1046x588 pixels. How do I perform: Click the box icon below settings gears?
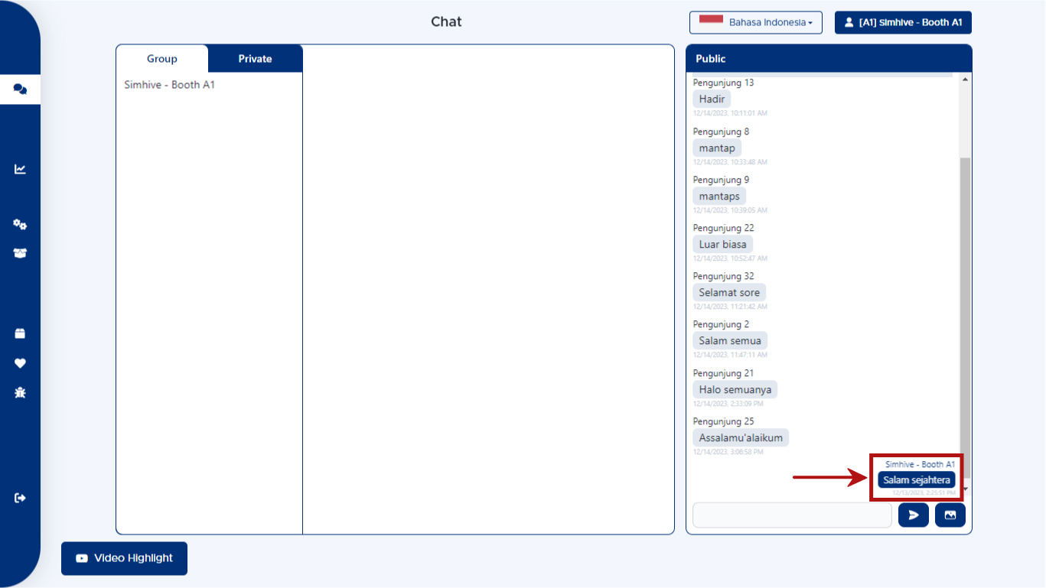pyautogui.click(x=20, y=253)
